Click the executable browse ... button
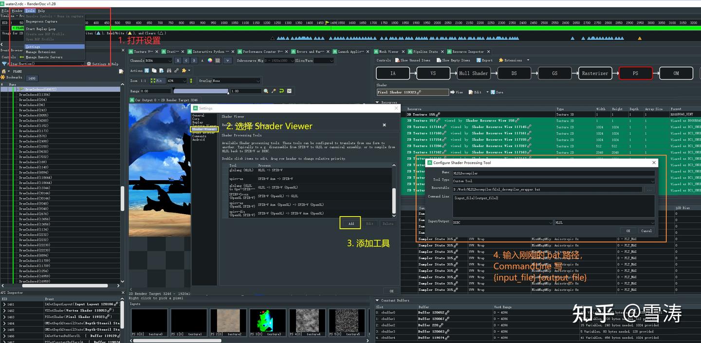 [x=649, y=189]
